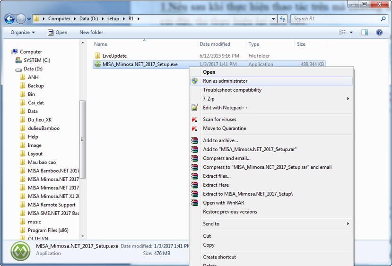Click the Forward navigation arrow
The image size is (392, 266).
click(21, 19)
